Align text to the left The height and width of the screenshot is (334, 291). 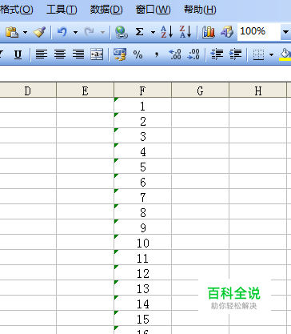click(x=42, y=54)
